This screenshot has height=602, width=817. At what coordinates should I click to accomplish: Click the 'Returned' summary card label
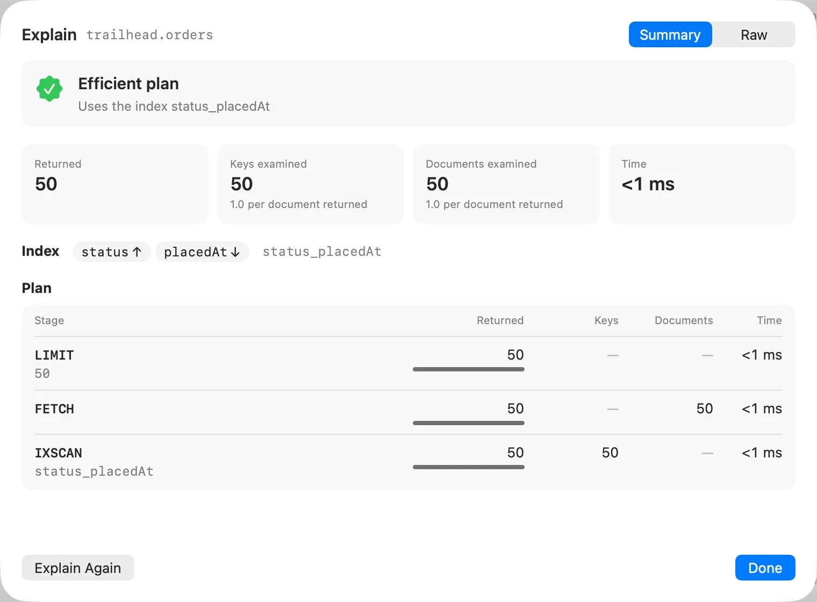click(58, 164)
